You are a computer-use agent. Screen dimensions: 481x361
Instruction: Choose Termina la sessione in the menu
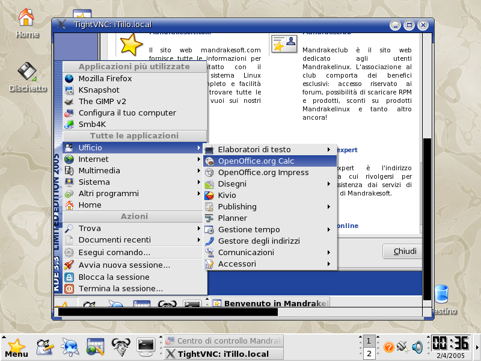pos(120,288)
